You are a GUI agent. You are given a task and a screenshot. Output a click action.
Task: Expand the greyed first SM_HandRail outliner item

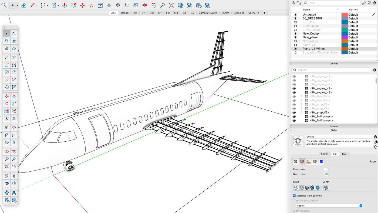click(302, 96)
